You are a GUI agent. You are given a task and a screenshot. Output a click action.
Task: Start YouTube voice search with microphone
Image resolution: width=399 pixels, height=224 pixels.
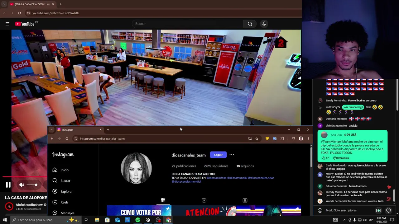coord(264,24)
